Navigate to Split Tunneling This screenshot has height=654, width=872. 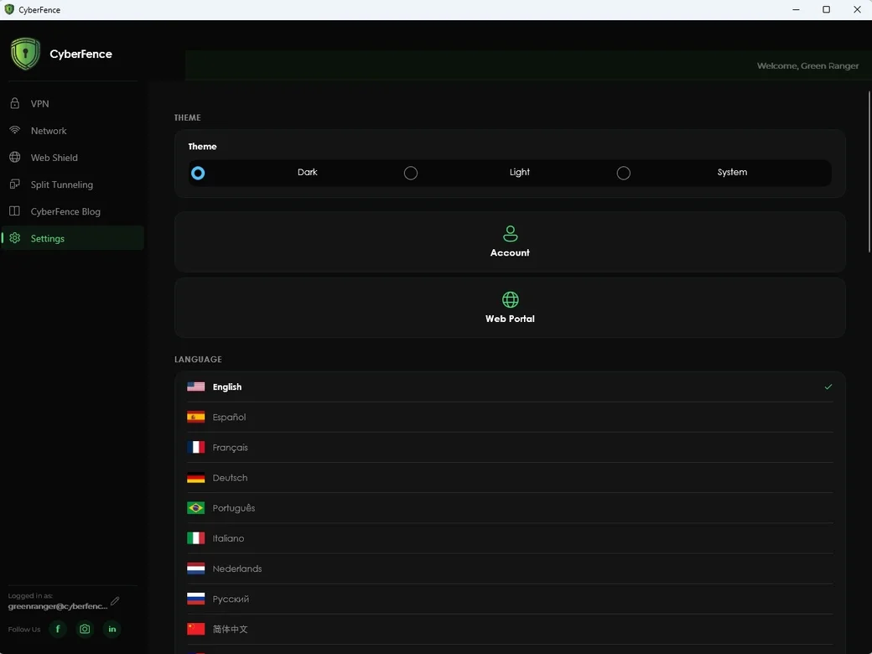coord(72,184)
